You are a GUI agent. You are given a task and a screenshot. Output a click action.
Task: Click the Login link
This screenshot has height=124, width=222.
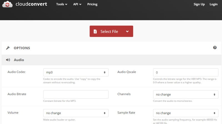pos(213,4)
